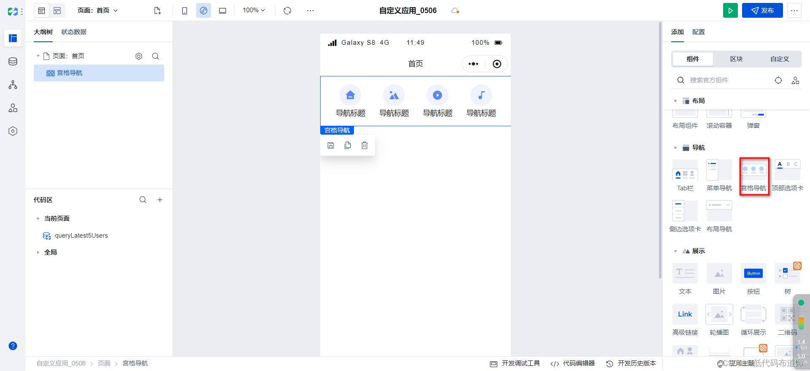Select the 菜单导航 component

point(719,176)
